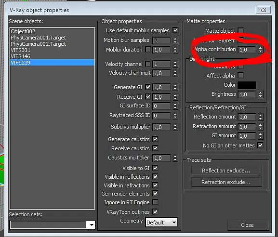The image size is (278, 237).
Task: Click the Close button
Action: coord(248,225)
